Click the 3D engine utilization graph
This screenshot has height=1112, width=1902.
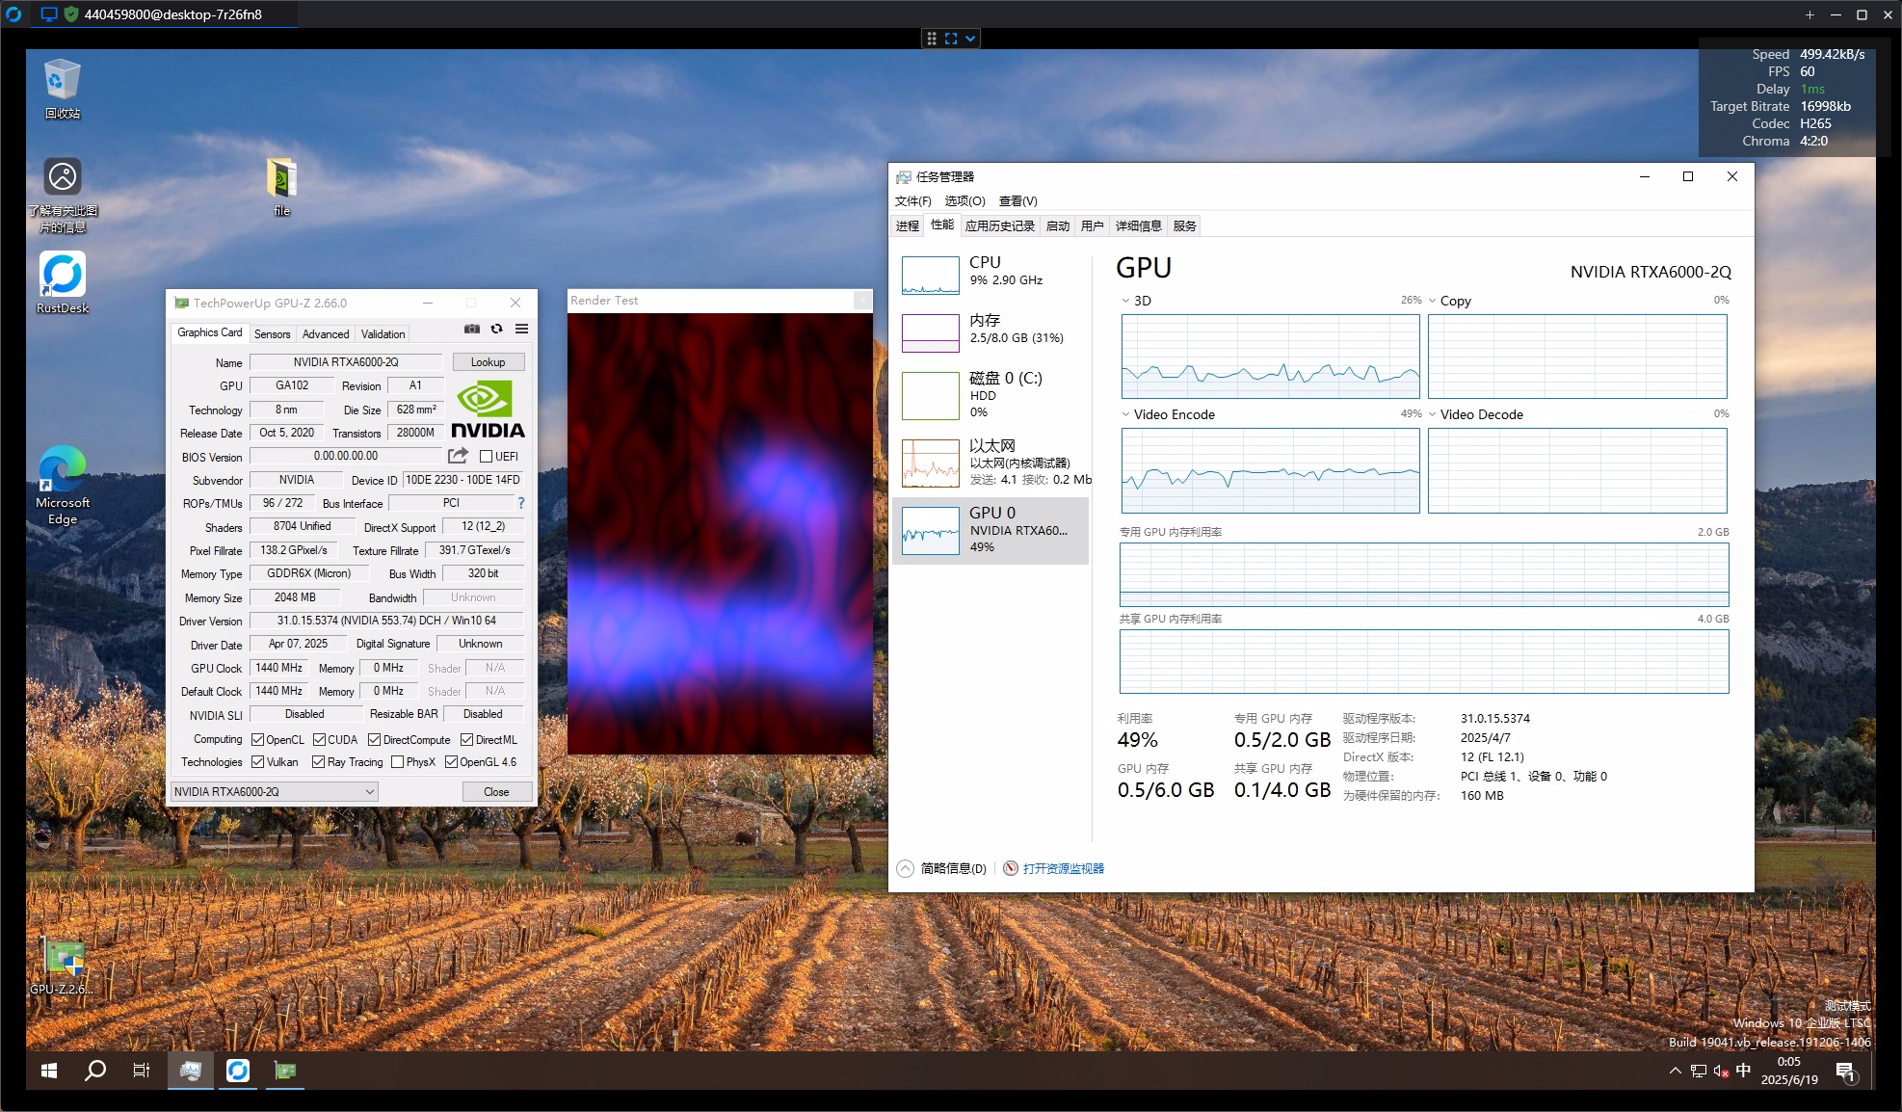(1270, 357)
